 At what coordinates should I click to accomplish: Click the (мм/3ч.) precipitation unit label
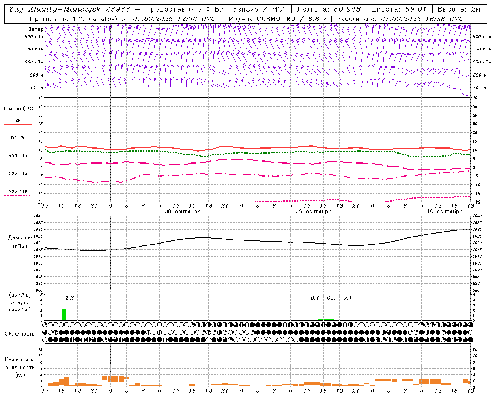coord(20,295)
